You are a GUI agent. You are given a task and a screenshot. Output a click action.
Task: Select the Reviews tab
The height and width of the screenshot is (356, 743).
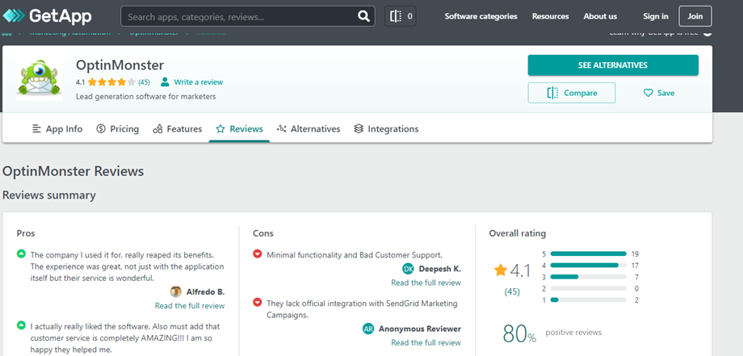coord(239,129)
